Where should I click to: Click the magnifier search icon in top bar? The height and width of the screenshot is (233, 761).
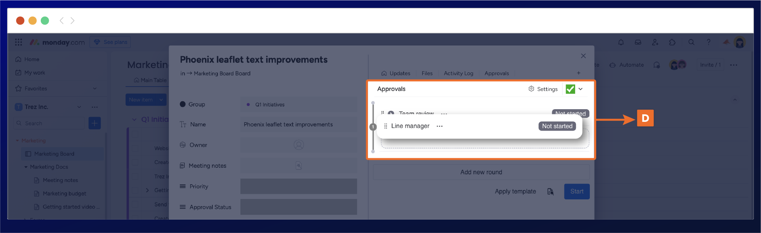point(691,42)
